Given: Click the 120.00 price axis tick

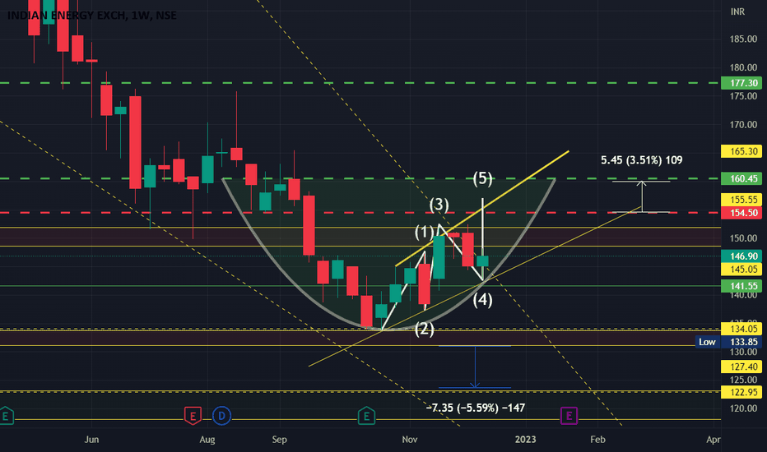Looking at the screenshot, I should tap(743, 408).
